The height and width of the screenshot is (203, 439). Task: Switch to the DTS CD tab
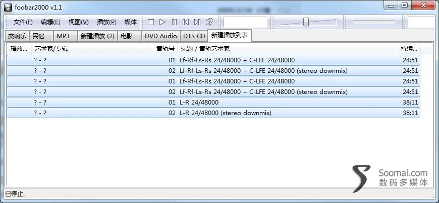(x=194, y=36)
